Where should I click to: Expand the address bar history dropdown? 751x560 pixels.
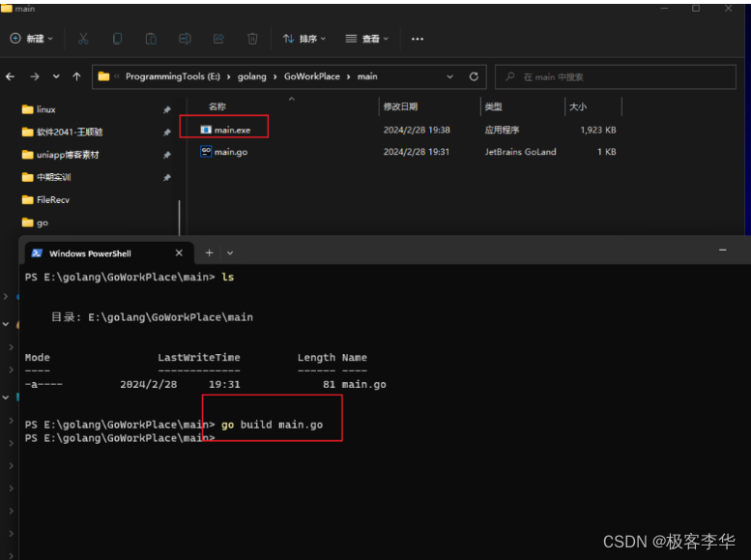[449, 76]
